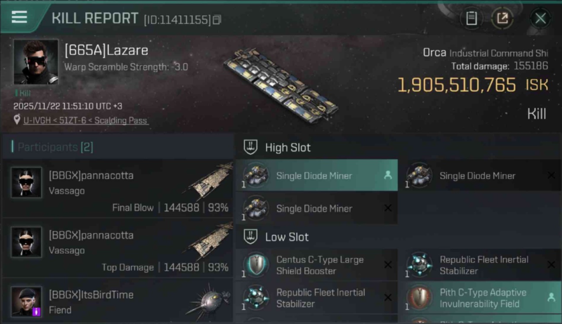Open the U-IVGH location link

point(86,121)
